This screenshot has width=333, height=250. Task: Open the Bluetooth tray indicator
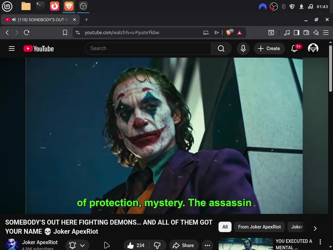click(x=283, y=7)
